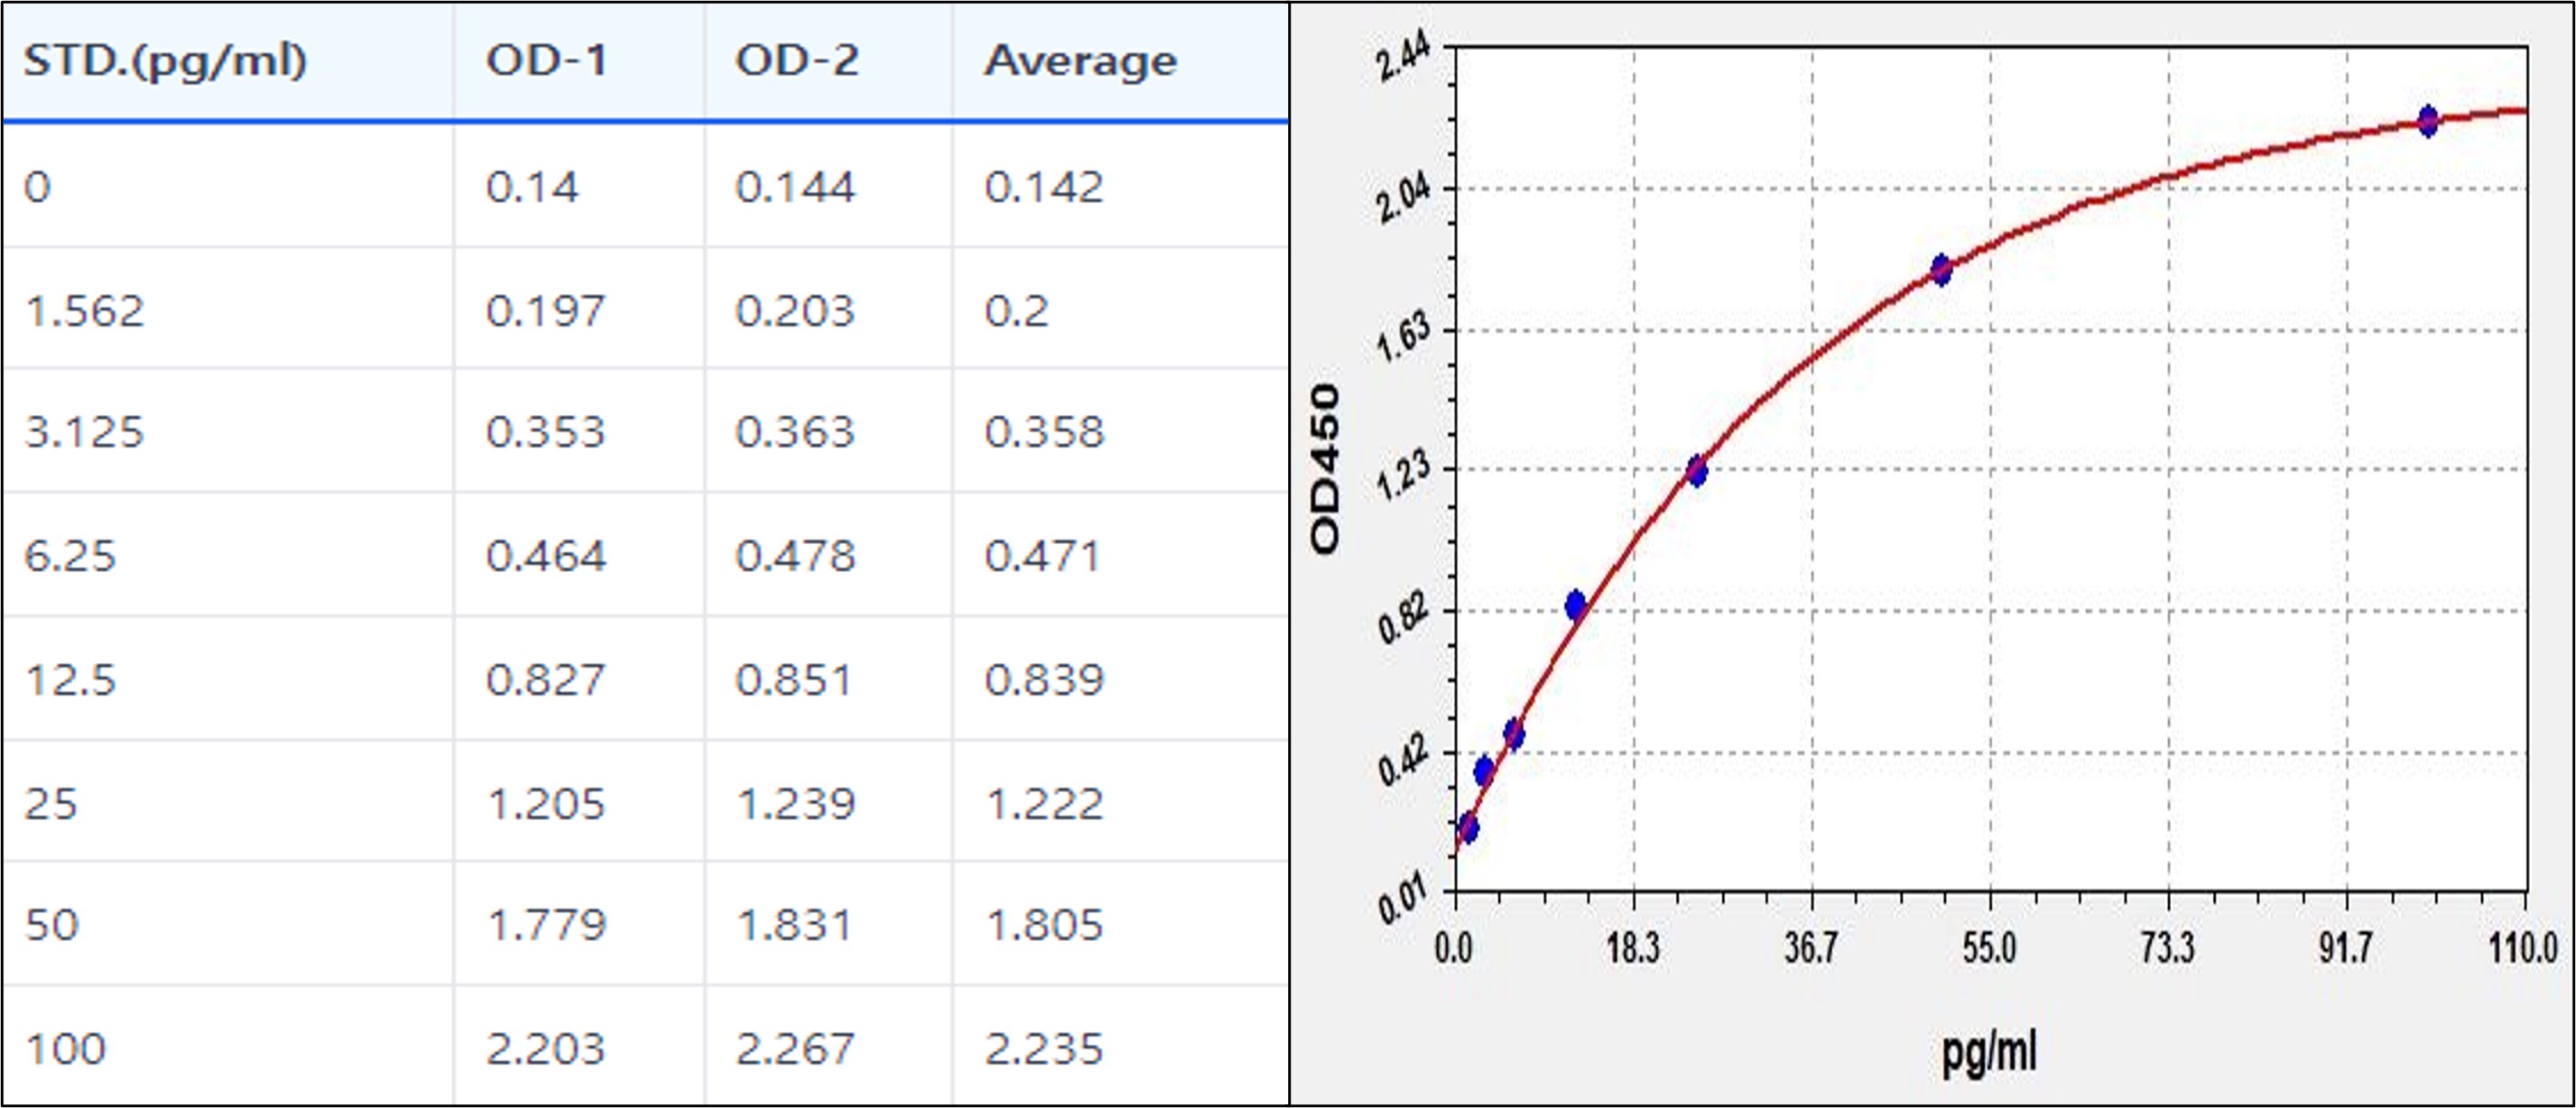Select the 2.203 OD-1 cell

click(545, 1049)
